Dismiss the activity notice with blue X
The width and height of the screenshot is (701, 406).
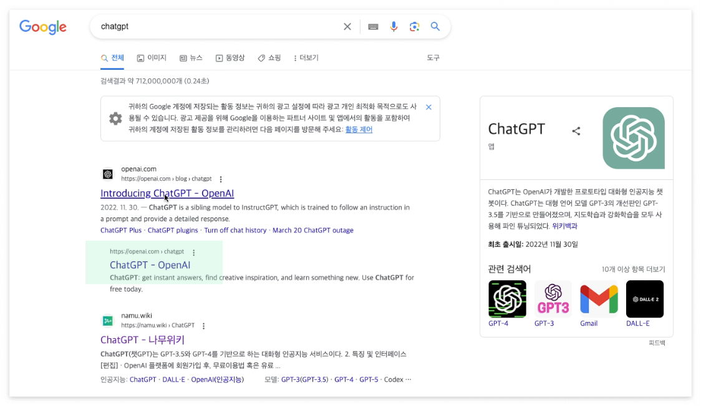[x=428, y=107]
